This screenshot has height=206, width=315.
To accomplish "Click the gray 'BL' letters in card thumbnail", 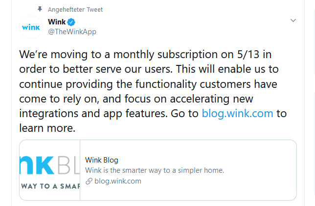I will 67,165.
